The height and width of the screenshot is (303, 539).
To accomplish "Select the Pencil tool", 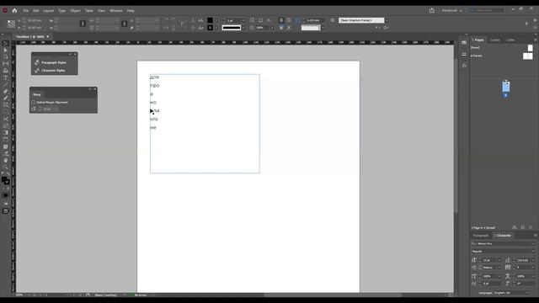I will coord(6,98).
